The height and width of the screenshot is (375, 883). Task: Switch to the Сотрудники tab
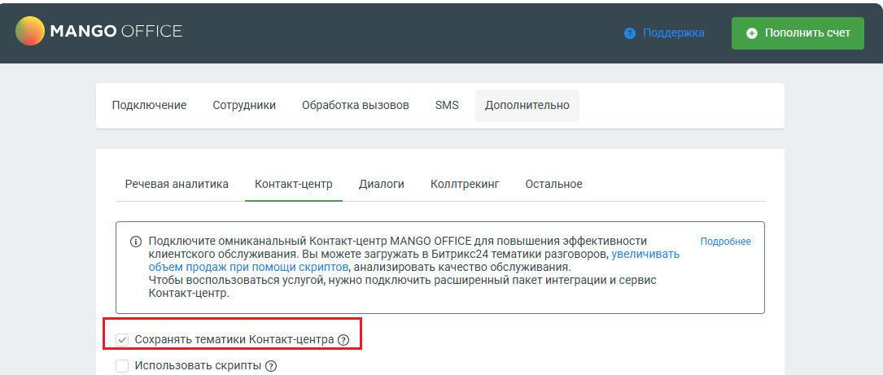click(x=244, y=105)
